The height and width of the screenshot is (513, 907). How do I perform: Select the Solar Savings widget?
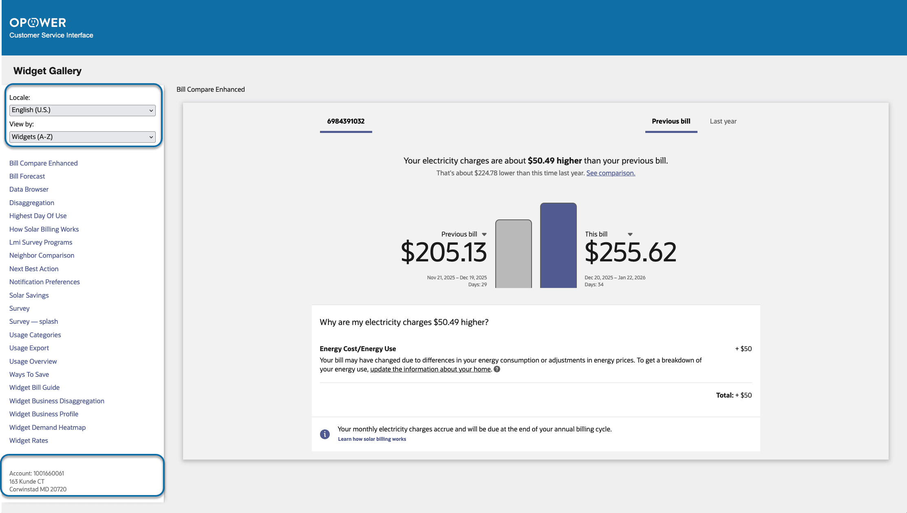[x=29, y=296]
